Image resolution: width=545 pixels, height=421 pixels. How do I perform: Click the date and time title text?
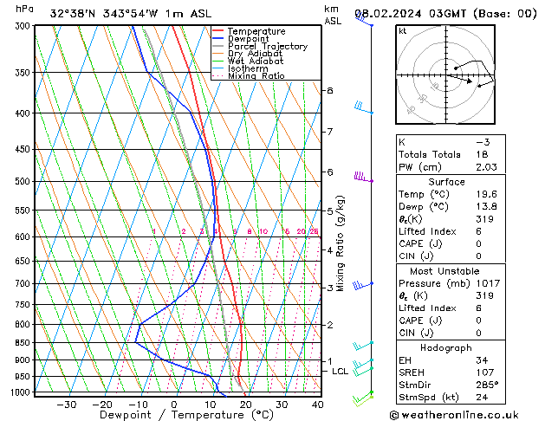pos(446,13)
